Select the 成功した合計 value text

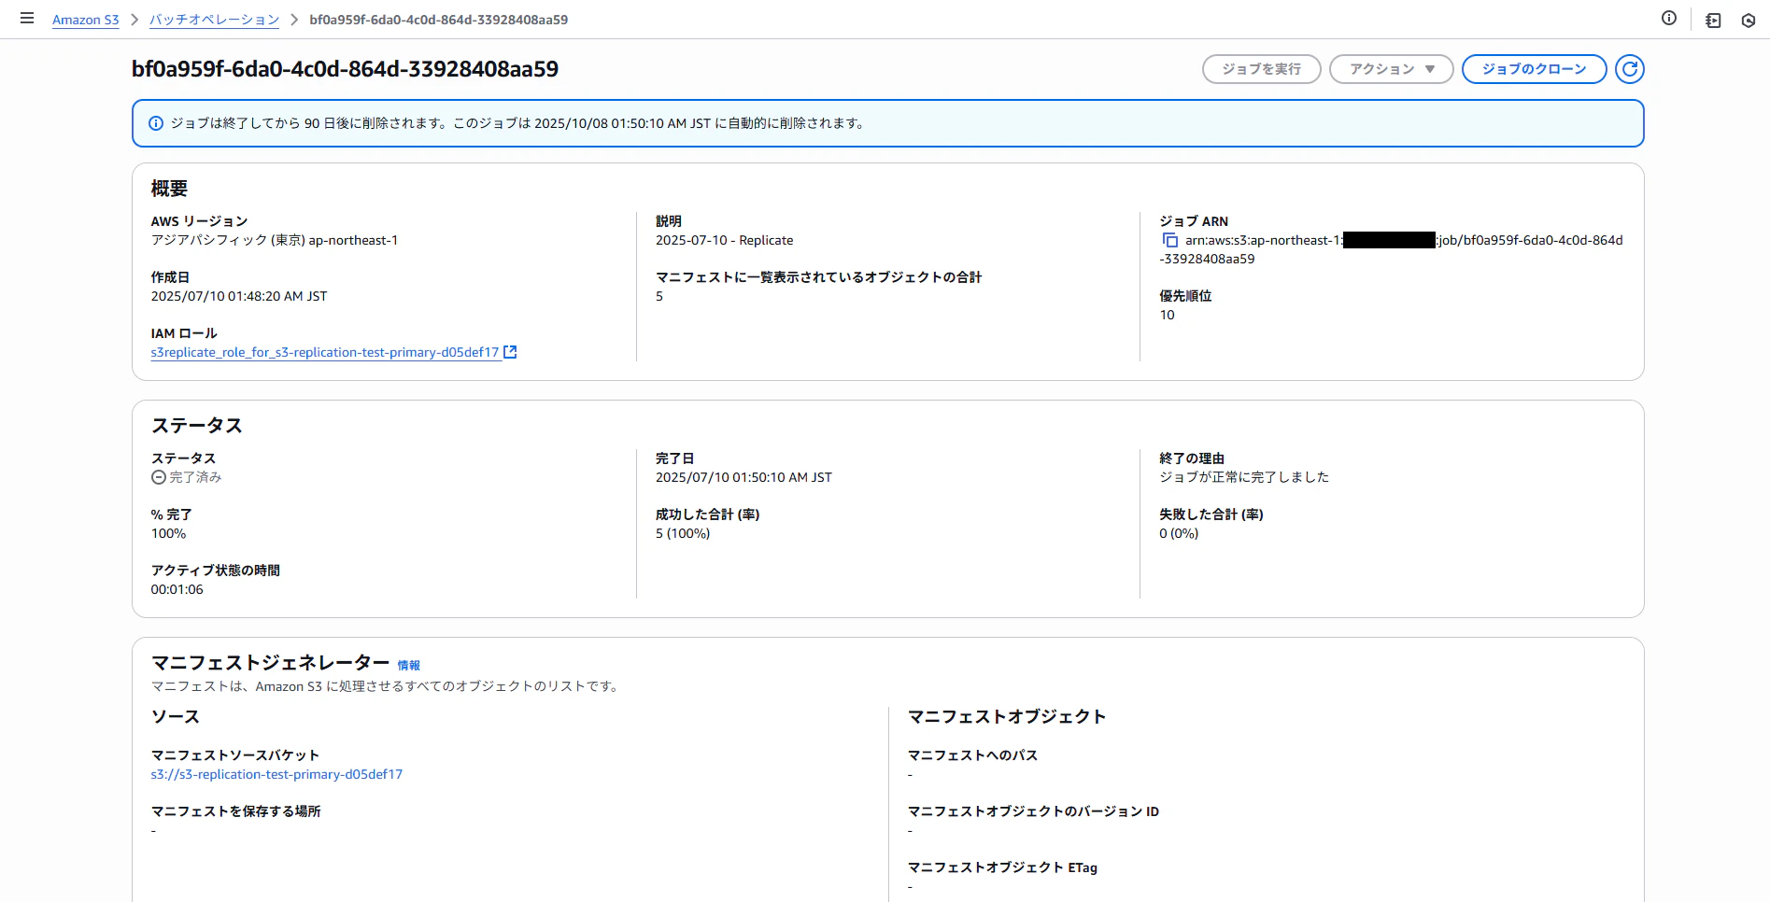click(684, 533)
